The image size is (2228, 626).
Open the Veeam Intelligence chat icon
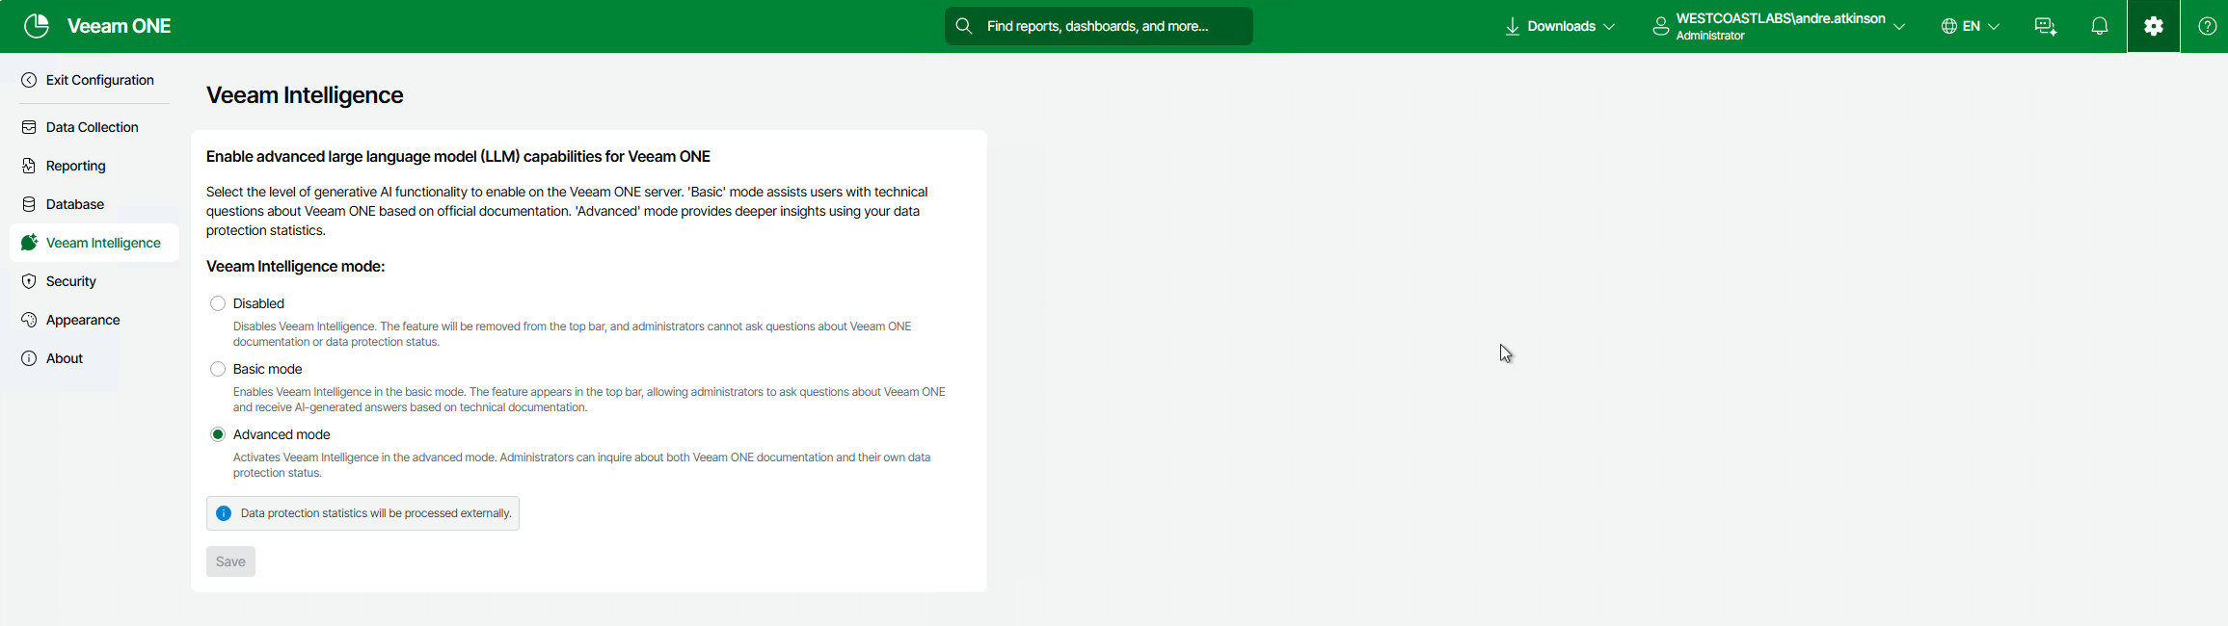[2045, 26]
